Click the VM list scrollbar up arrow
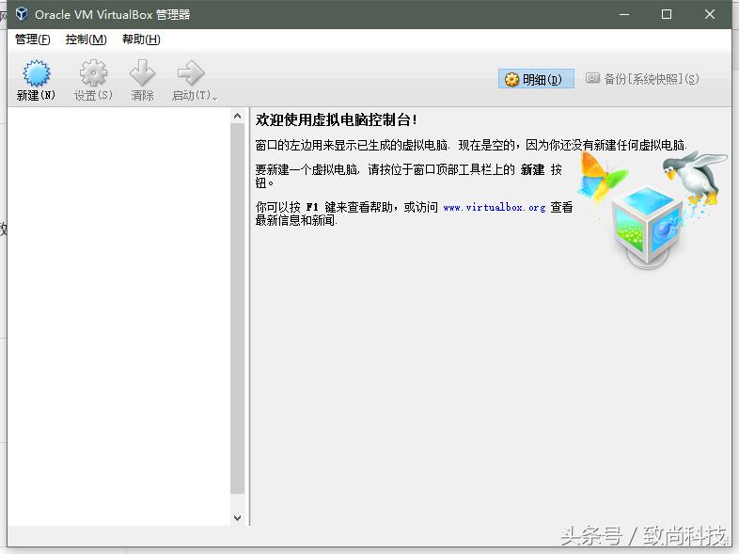This screenshot has width=739, height=554. 237,116
